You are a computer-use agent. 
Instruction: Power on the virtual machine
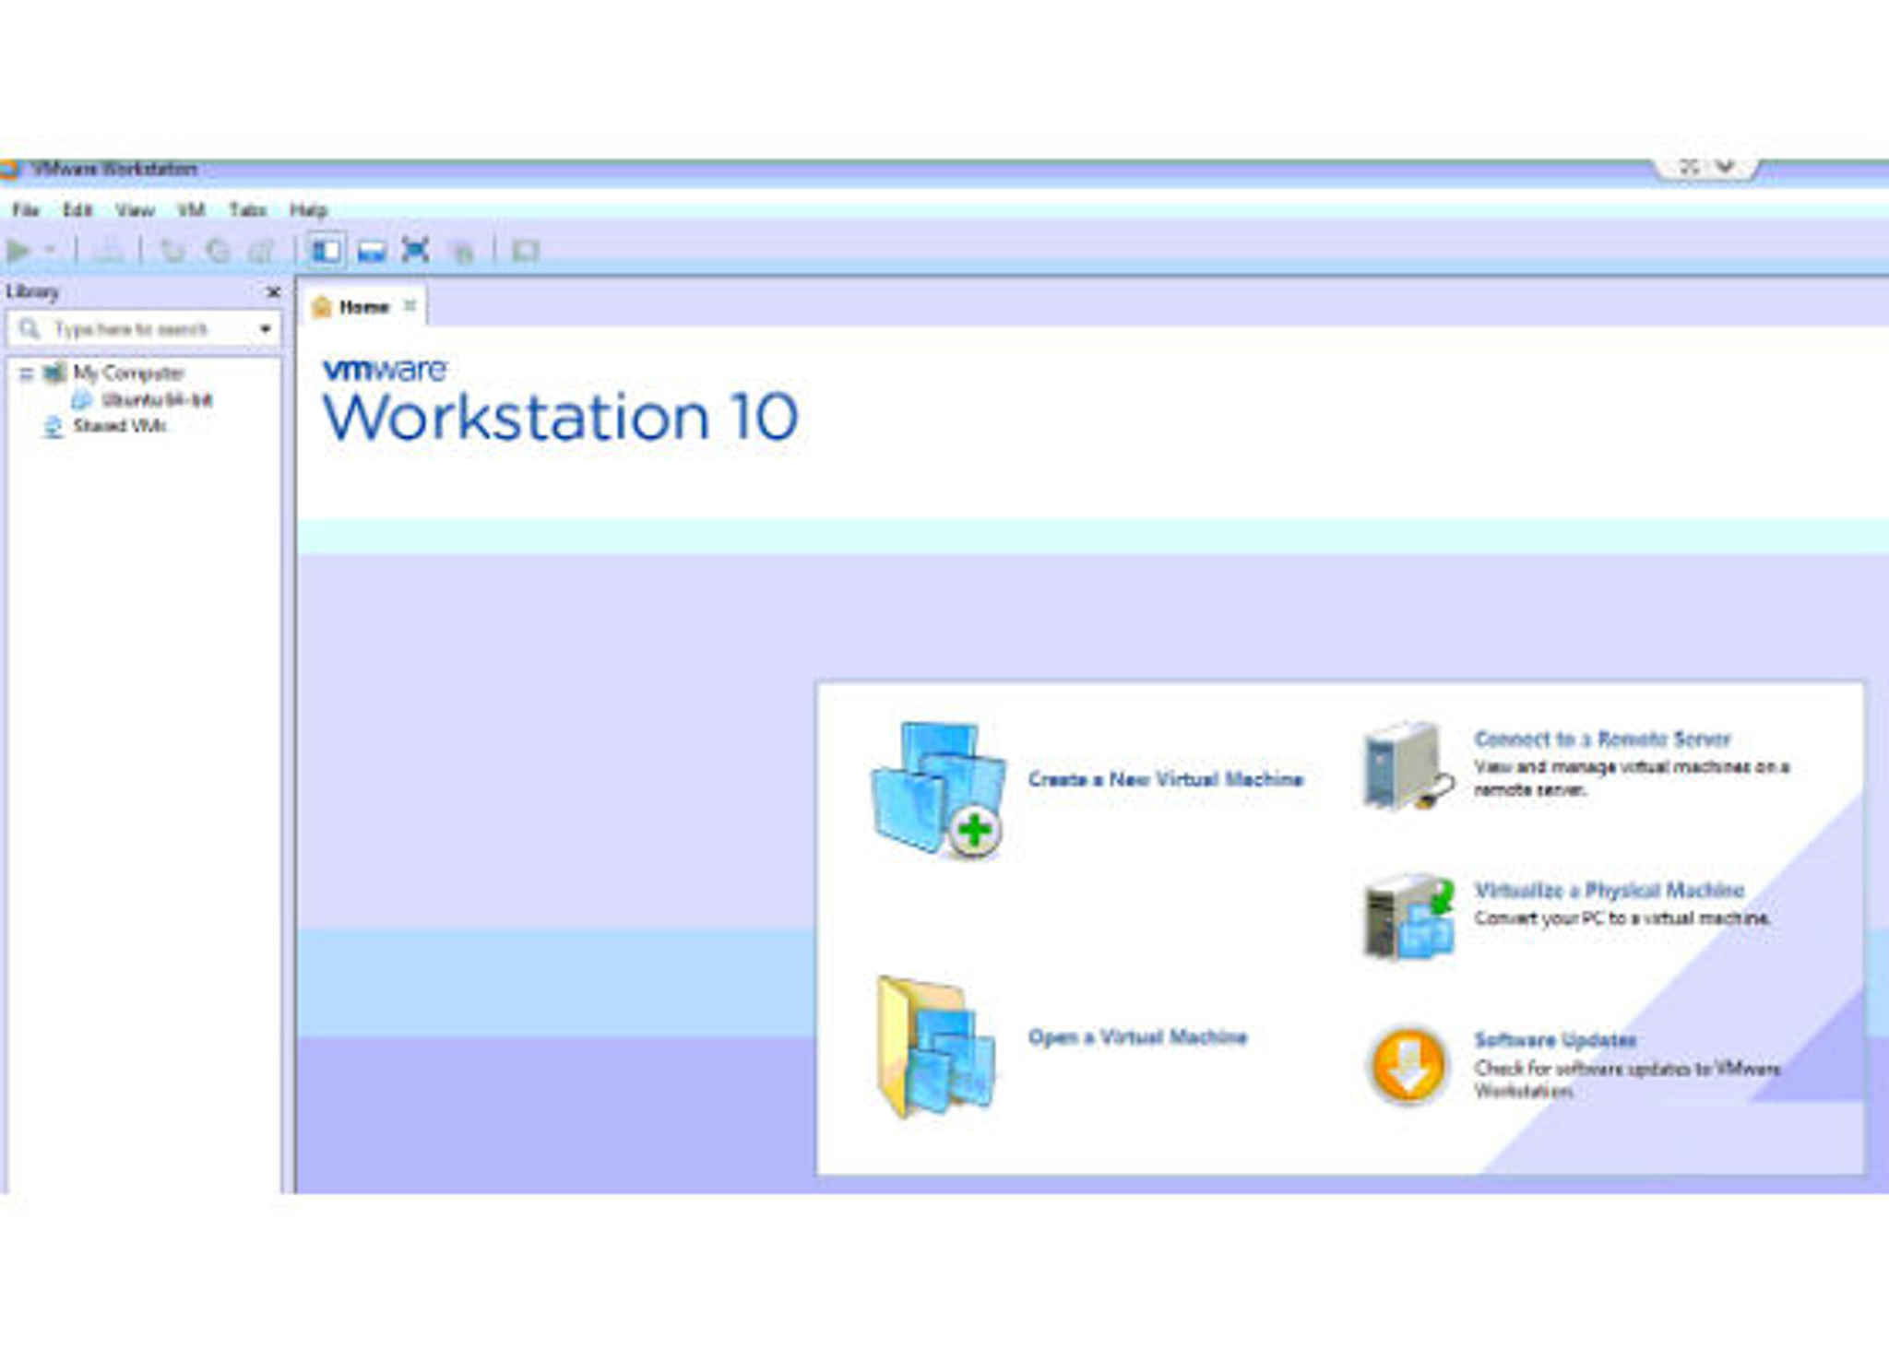(18, 249)
